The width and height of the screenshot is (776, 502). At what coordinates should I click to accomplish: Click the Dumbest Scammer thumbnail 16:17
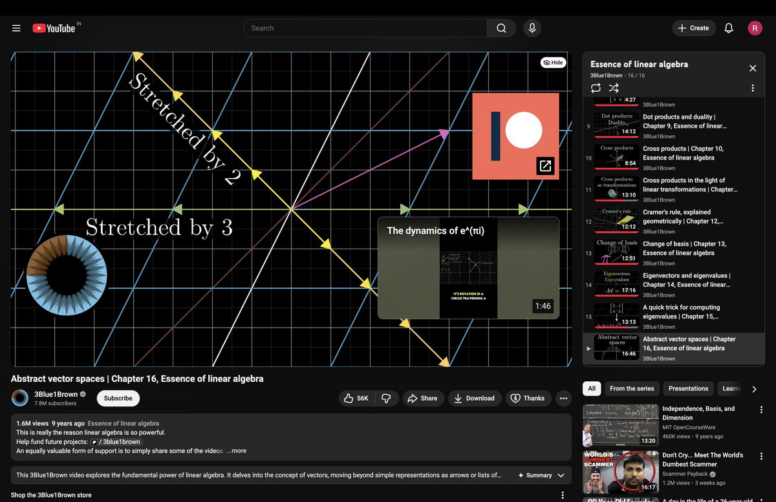[x=621, y=472]
